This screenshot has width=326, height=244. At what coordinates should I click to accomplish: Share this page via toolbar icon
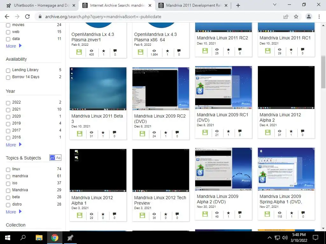(x=286, y=17)
